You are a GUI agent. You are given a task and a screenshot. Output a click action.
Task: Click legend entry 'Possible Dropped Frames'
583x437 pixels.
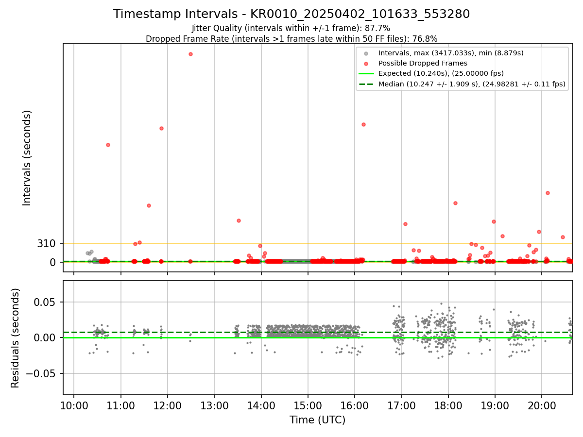point(423,63)
